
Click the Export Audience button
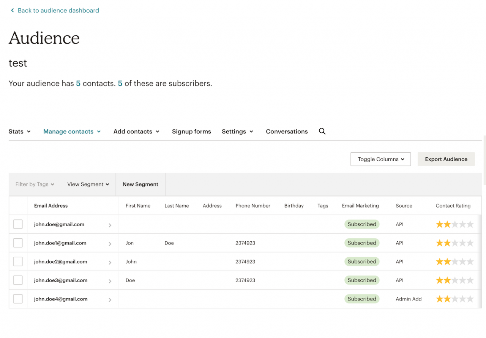tap(446, 159)
